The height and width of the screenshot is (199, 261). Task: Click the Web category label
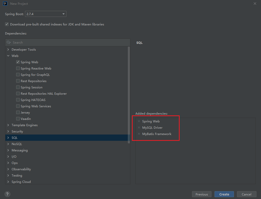point(15,56)
